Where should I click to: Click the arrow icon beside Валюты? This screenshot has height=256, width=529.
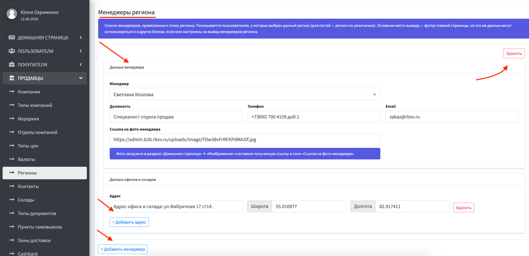click(12, 159)
